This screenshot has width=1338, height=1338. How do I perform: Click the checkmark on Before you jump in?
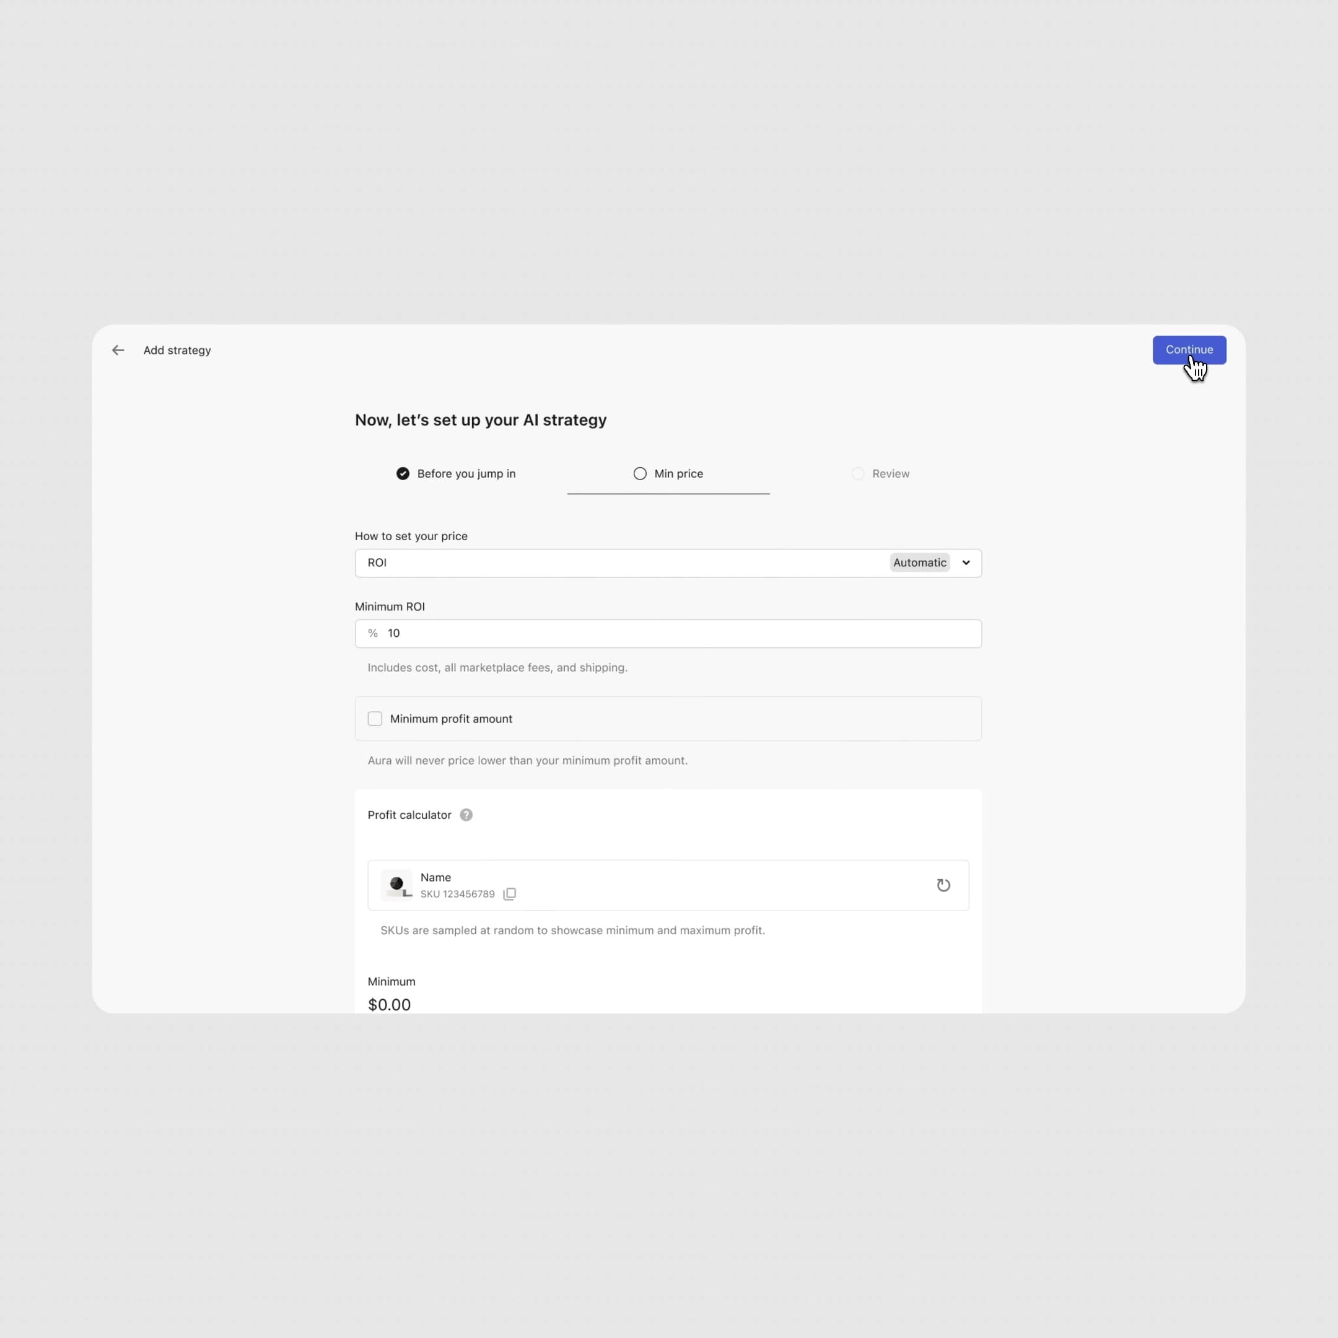coord(403,474)
